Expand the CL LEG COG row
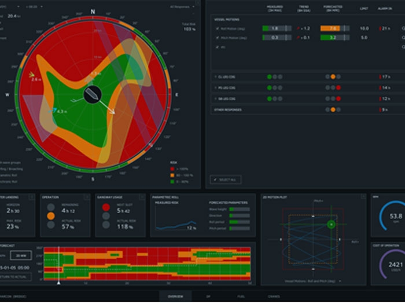The width and height of the screenshot is (405, 304). coord(215,77)
